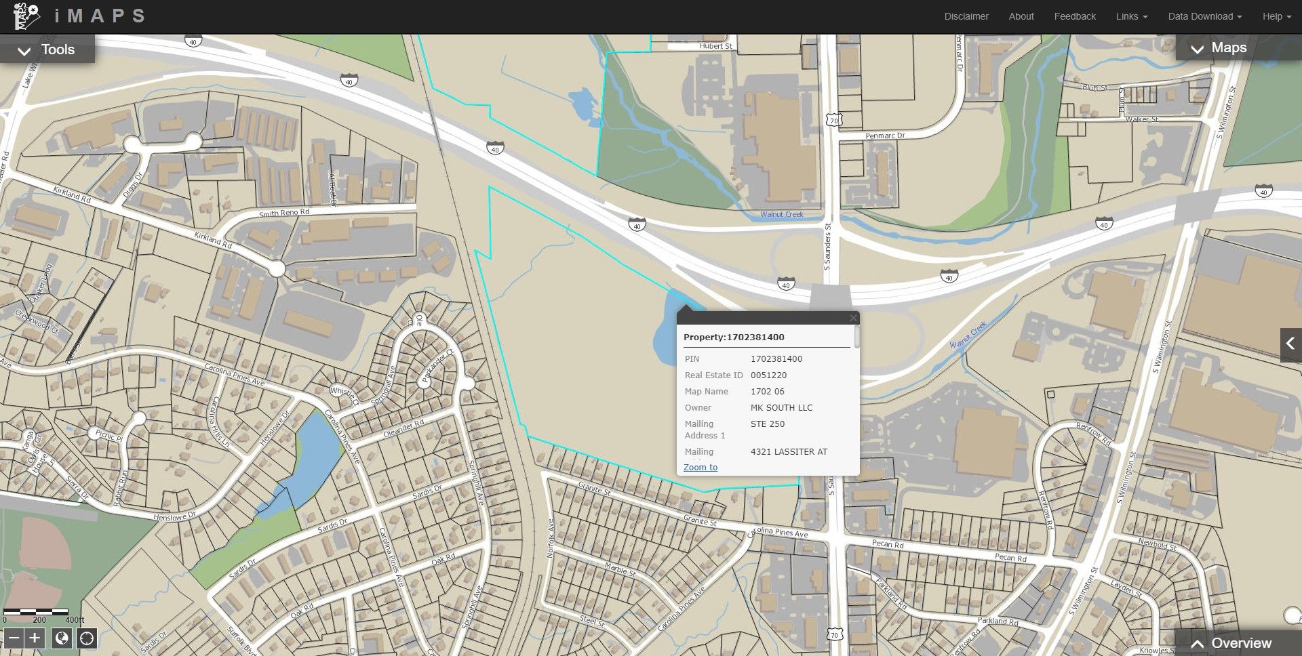The height and width of the screenshot is (656, 1302).
Task: Open the Data Download dropdown
Action: tap(1204, 16)
